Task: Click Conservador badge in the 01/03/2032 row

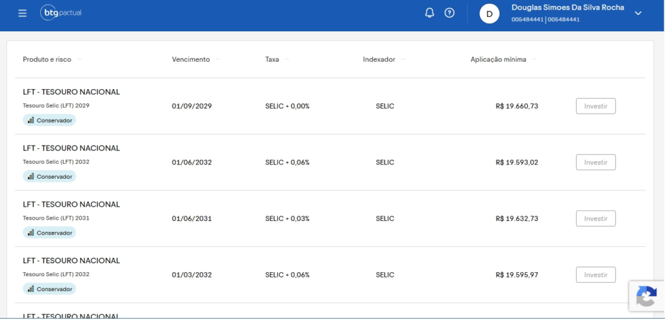Action: click(49, 289)
